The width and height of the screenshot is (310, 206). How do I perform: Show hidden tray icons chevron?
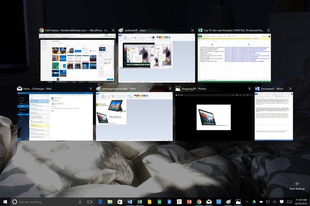coord(247,202)
